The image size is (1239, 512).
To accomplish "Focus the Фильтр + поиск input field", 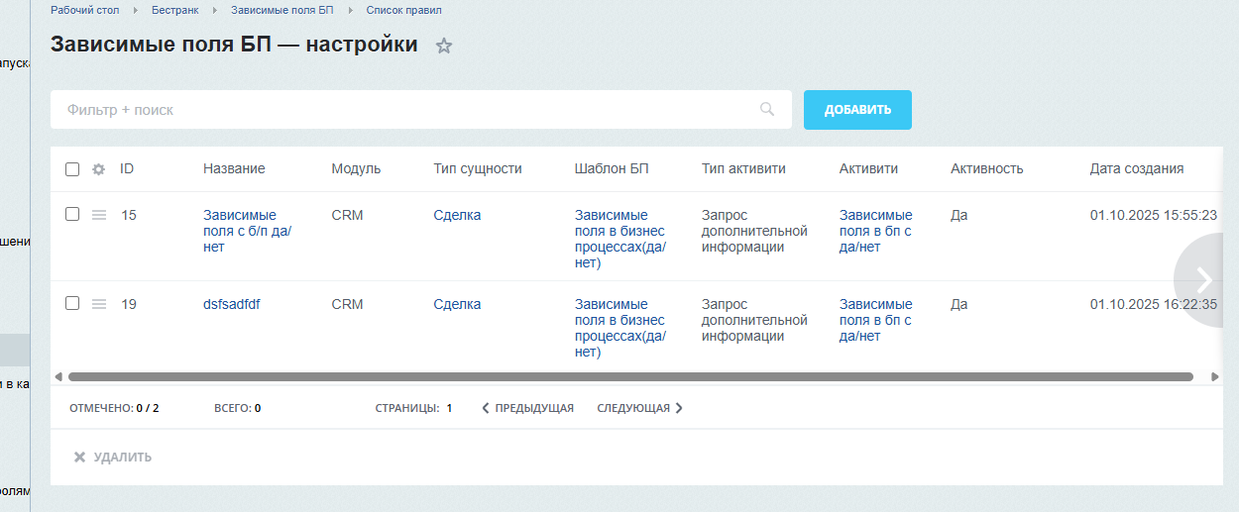I will (x=396, y=110).
